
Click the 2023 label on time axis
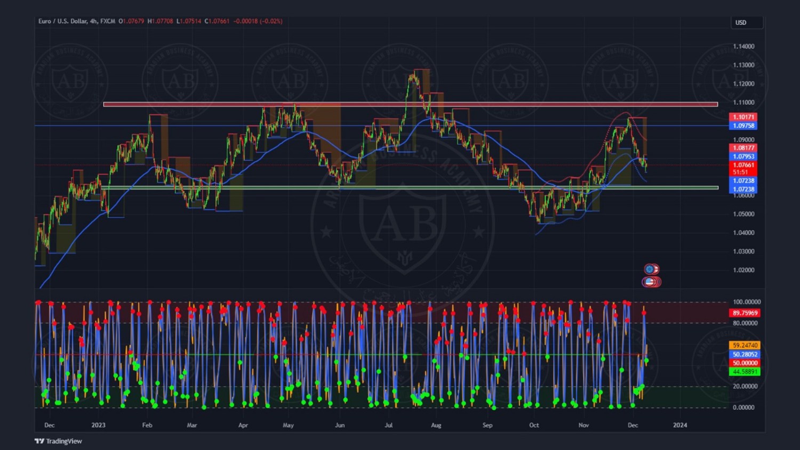(x=98, y=425)
